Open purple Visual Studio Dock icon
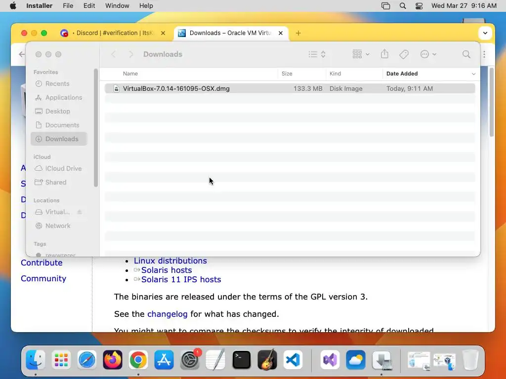Screen dimensions: 506x379 (x=330, y=360)
